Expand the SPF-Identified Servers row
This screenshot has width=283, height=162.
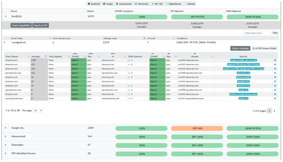(x=6, y=153)
